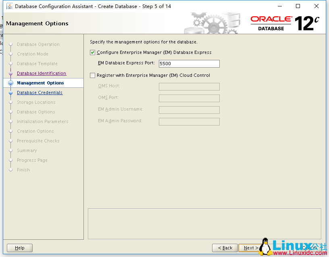Click the Oracle Database logo
329x257 pixels.
pos(271,22)
